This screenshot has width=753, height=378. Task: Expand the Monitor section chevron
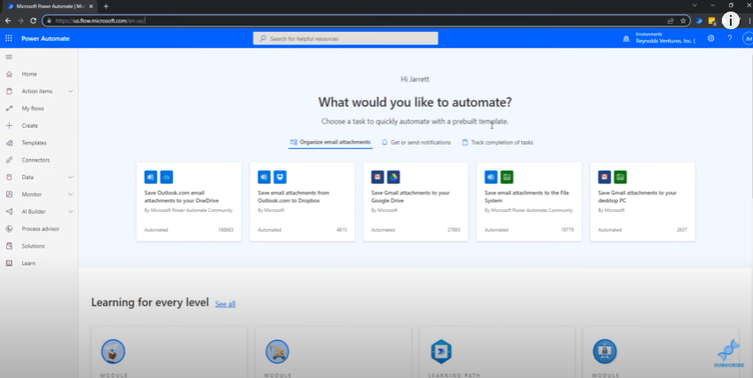(70, 194)
